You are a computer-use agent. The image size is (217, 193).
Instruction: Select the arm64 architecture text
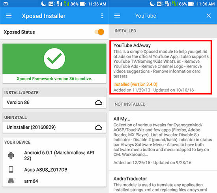(31, 181)
